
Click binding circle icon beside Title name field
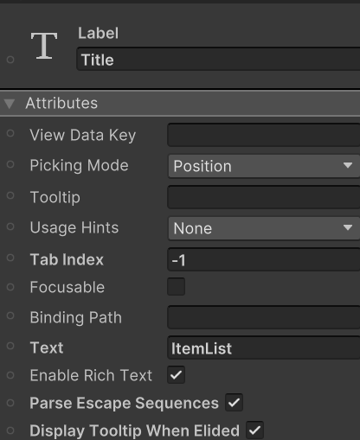(x=10, y=60)
